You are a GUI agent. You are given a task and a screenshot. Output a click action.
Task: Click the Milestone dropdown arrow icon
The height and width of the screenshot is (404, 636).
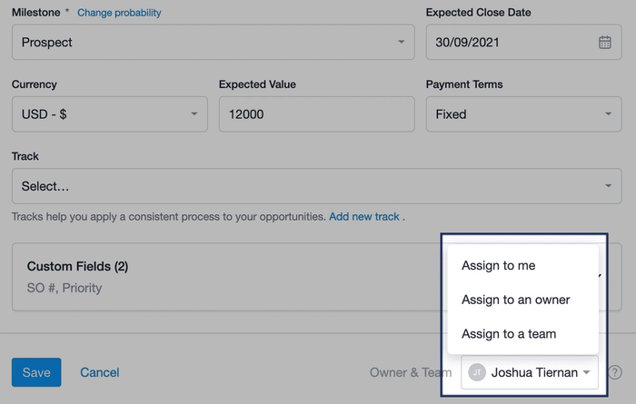pos(401,42)
